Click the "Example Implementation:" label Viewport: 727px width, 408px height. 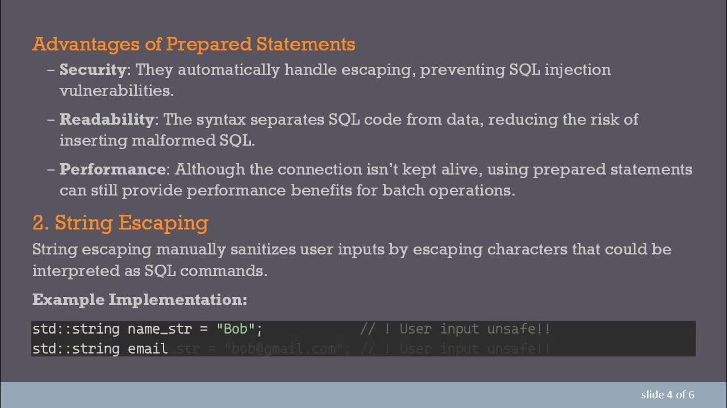[x=139, y=300]
